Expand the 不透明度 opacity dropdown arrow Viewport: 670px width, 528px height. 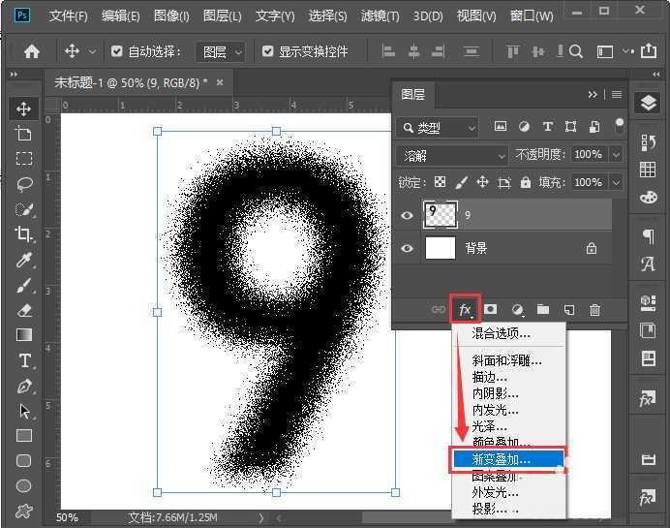616,155
